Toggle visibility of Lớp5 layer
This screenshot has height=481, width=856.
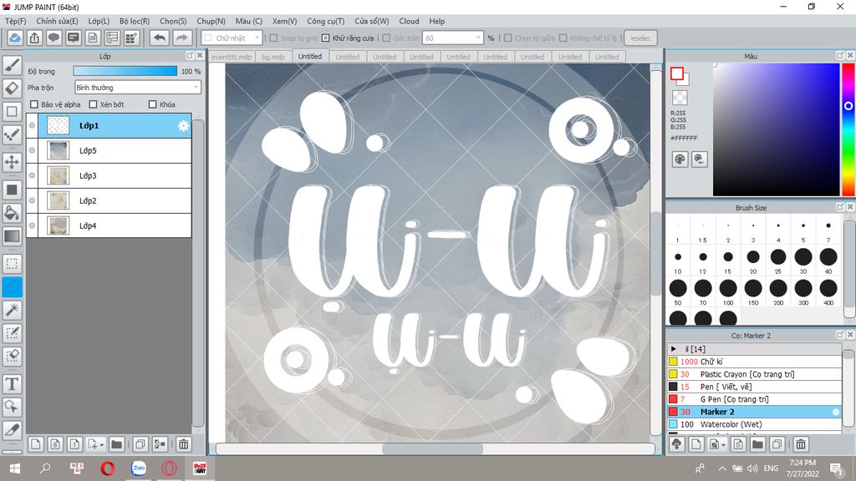pyautogui.click(x=33, y=150)
